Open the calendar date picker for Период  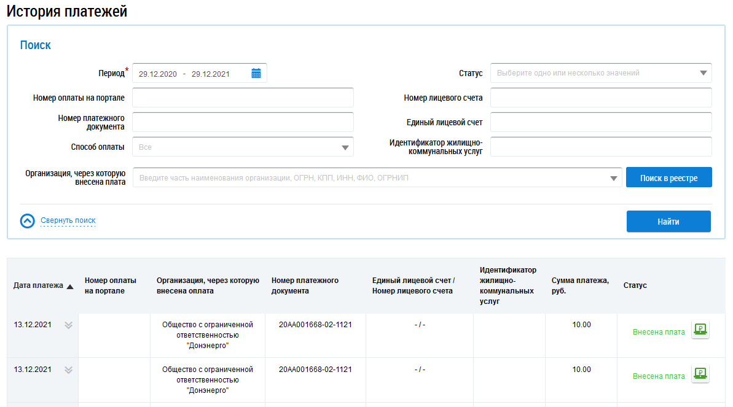(x=256, y=74)
